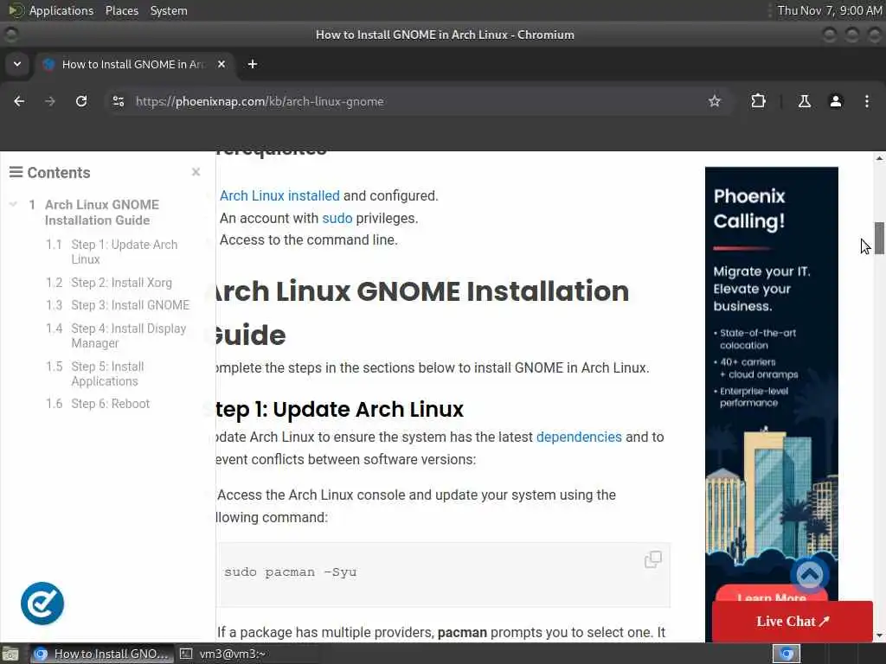The image size is (886, 664).
Task: Reload the current page
Action: [x=81, y=101]
